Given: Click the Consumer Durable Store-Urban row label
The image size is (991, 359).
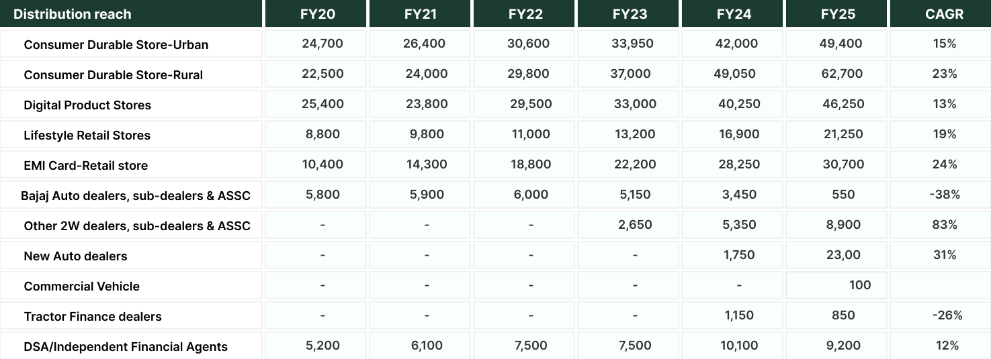Looking at the screenshot, I should coord(116,45).
